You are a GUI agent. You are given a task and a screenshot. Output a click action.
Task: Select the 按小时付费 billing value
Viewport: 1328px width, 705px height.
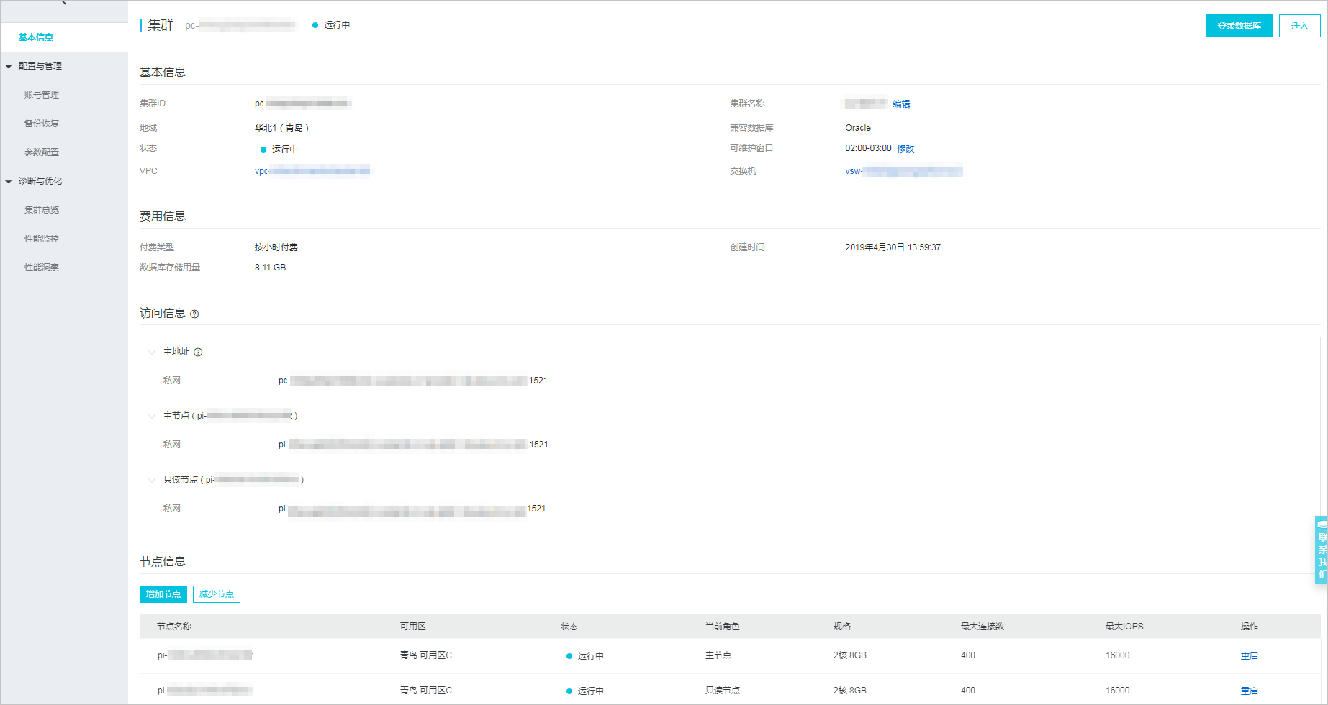(x=276, y=247)
